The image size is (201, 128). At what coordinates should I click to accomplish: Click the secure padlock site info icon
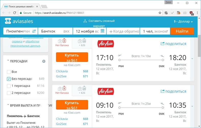[x=21, y=13]
